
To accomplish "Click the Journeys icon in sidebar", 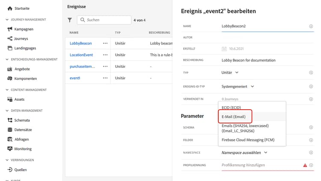I will coord(10,38).
